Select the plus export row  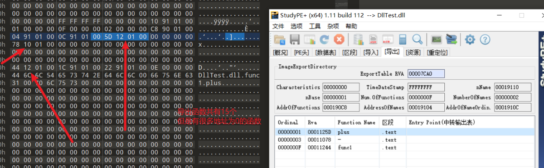(x=405, y=132)
